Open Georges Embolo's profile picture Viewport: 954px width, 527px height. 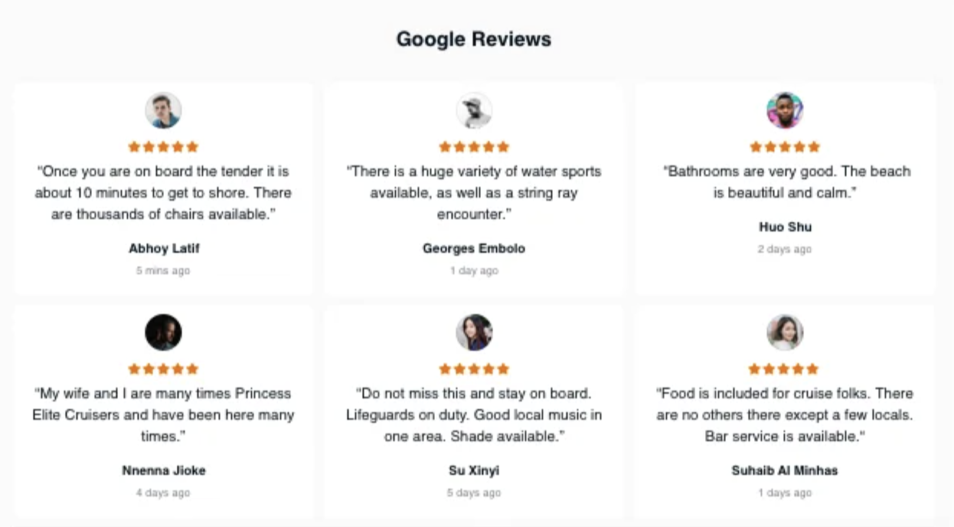[x=474, y=110]
